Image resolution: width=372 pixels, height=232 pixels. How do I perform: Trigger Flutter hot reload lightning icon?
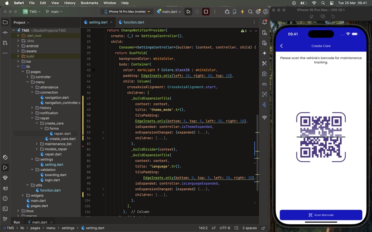[243, 12]
